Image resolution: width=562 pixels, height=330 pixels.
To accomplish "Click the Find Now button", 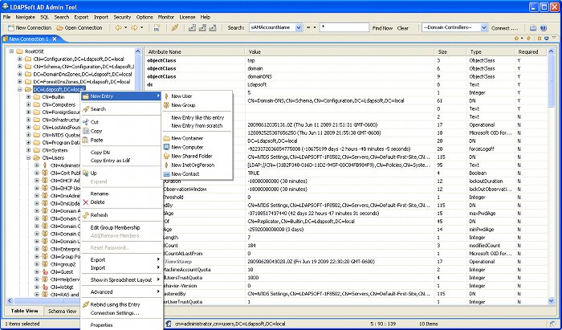I will click(383, 27).
